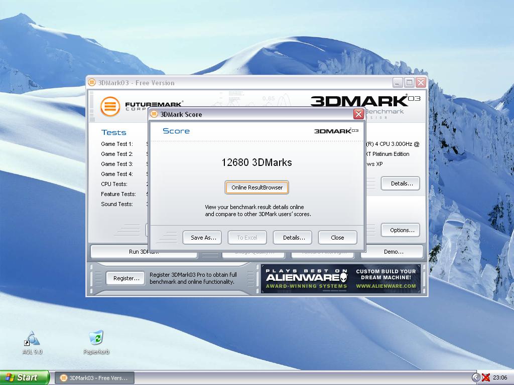Viewport: 514px width, 385px height.
Task: Click Save As in score dialog
Action: click(x=202, y=238)
